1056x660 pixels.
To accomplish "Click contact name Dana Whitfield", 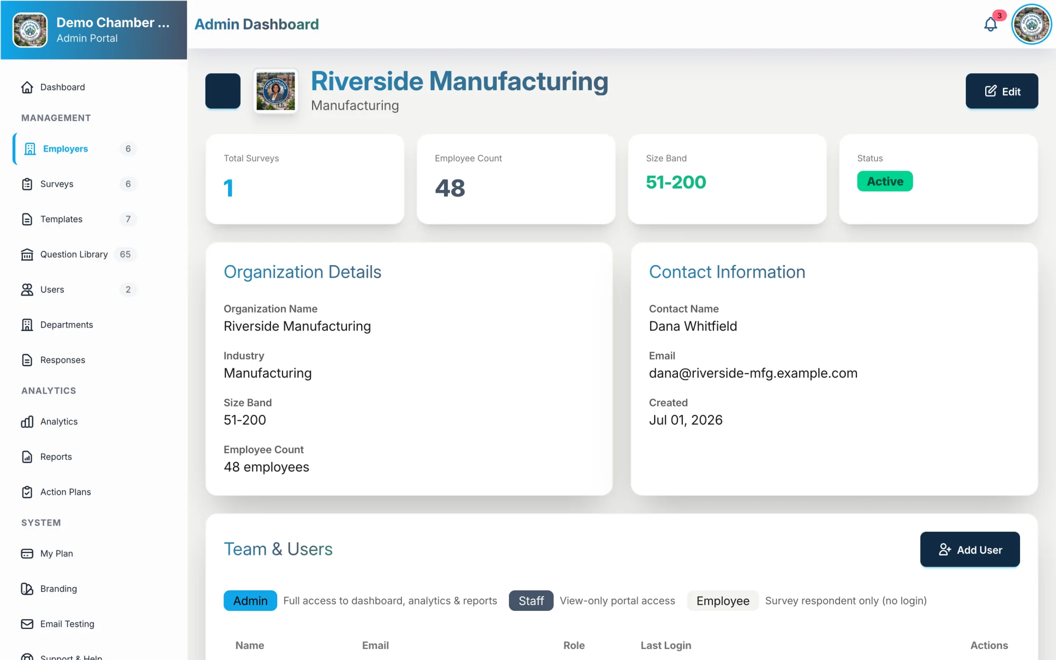I will (693, 326).
